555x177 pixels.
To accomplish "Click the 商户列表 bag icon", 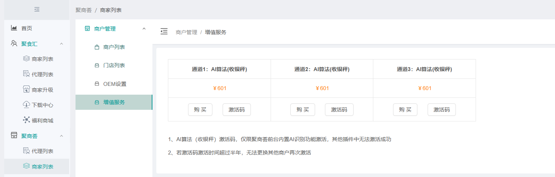I will [x=97, y=47].
